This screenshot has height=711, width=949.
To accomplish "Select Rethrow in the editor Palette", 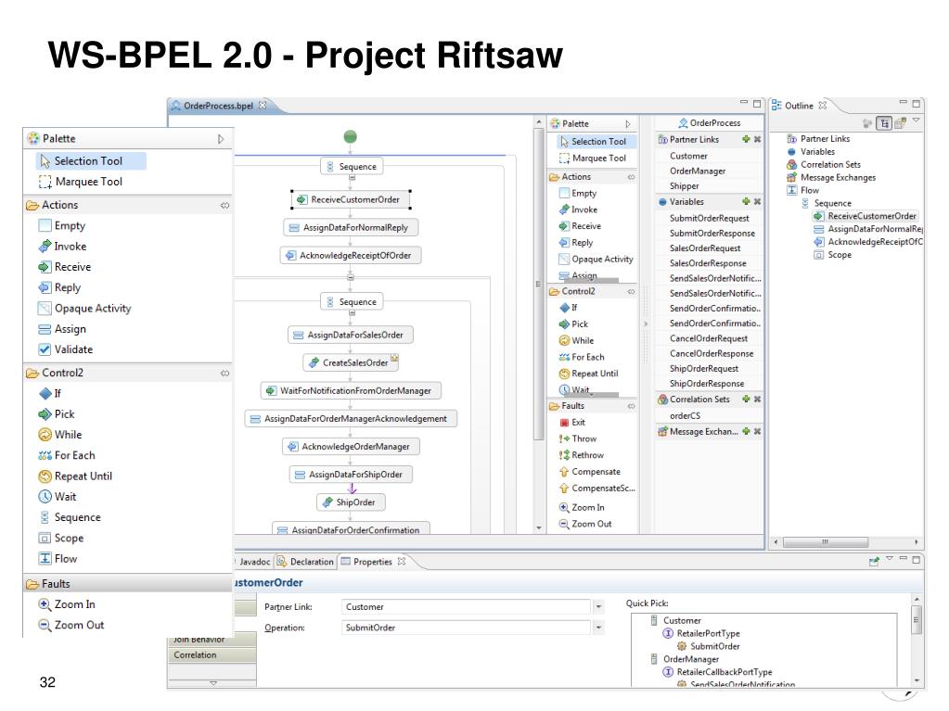I will [581, 454].
